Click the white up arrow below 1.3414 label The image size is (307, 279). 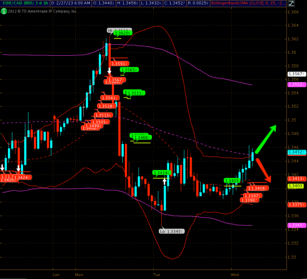164,181
